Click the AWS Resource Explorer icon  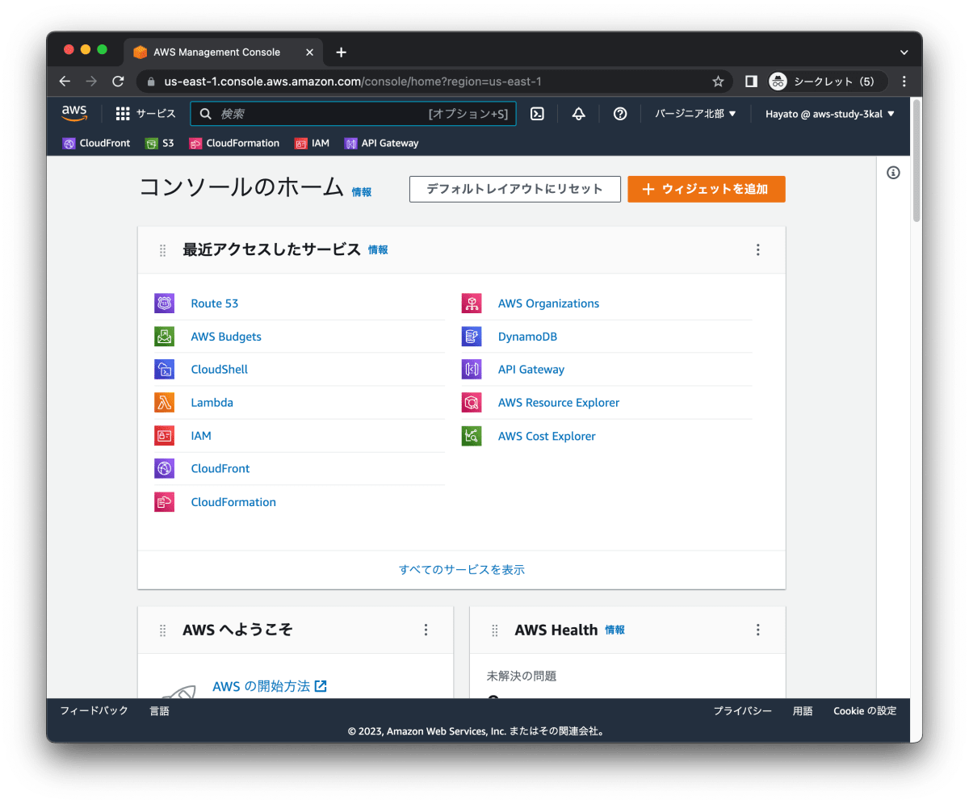(472, 403)
